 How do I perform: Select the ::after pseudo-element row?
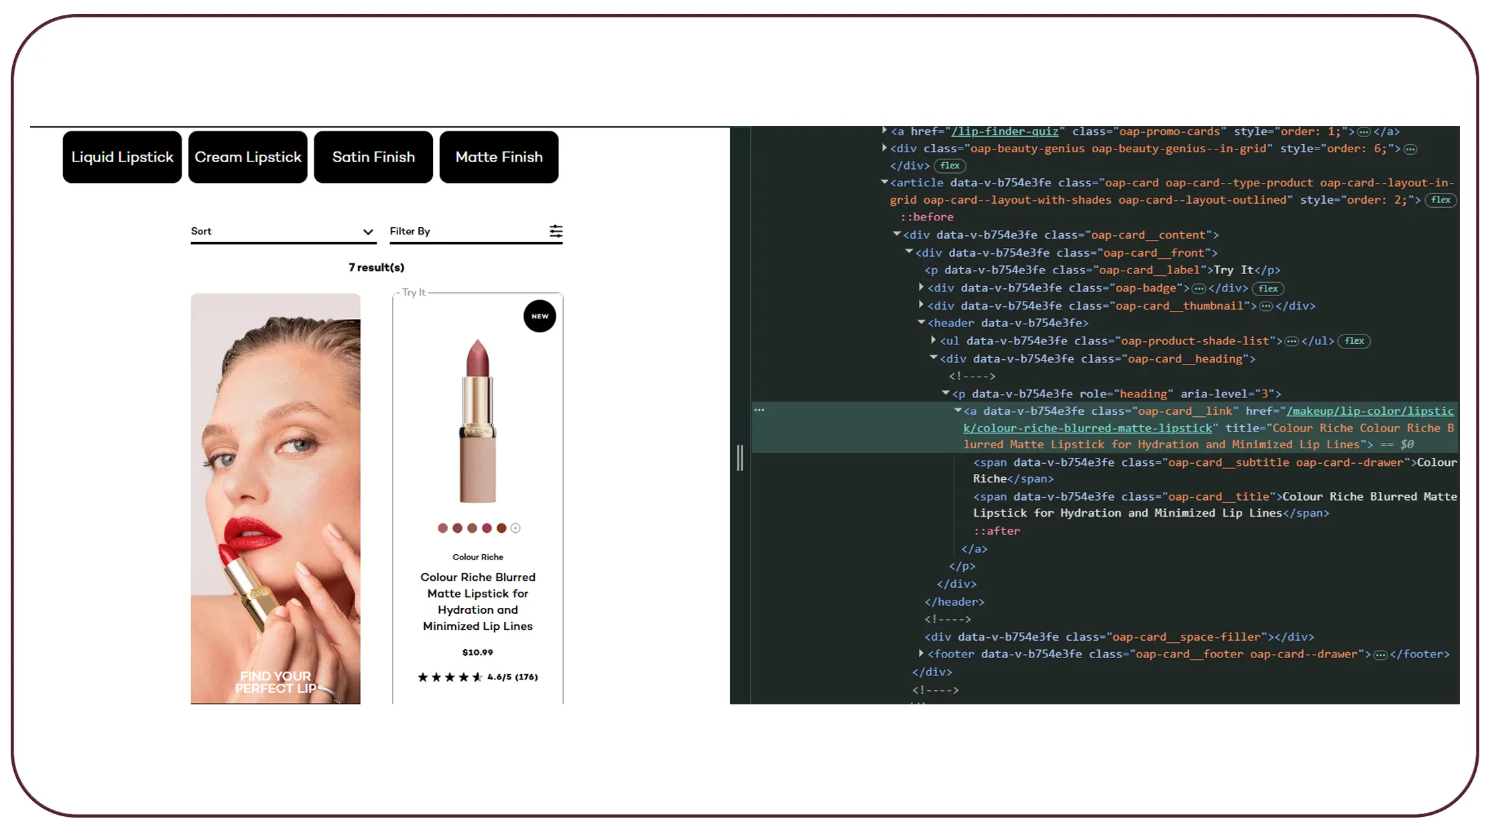pyautogui.click(x=997, y=531)
